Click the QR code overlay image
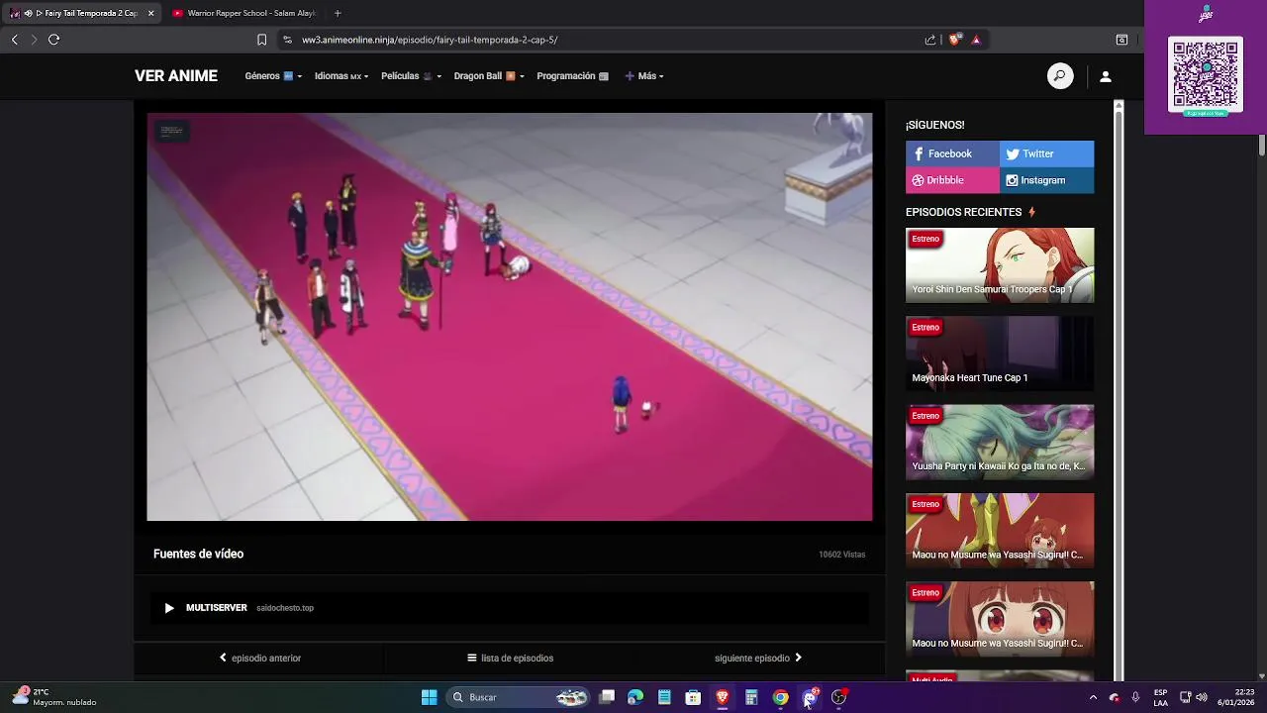Viewport: 1267px width, 713px height. [1206, 76]
